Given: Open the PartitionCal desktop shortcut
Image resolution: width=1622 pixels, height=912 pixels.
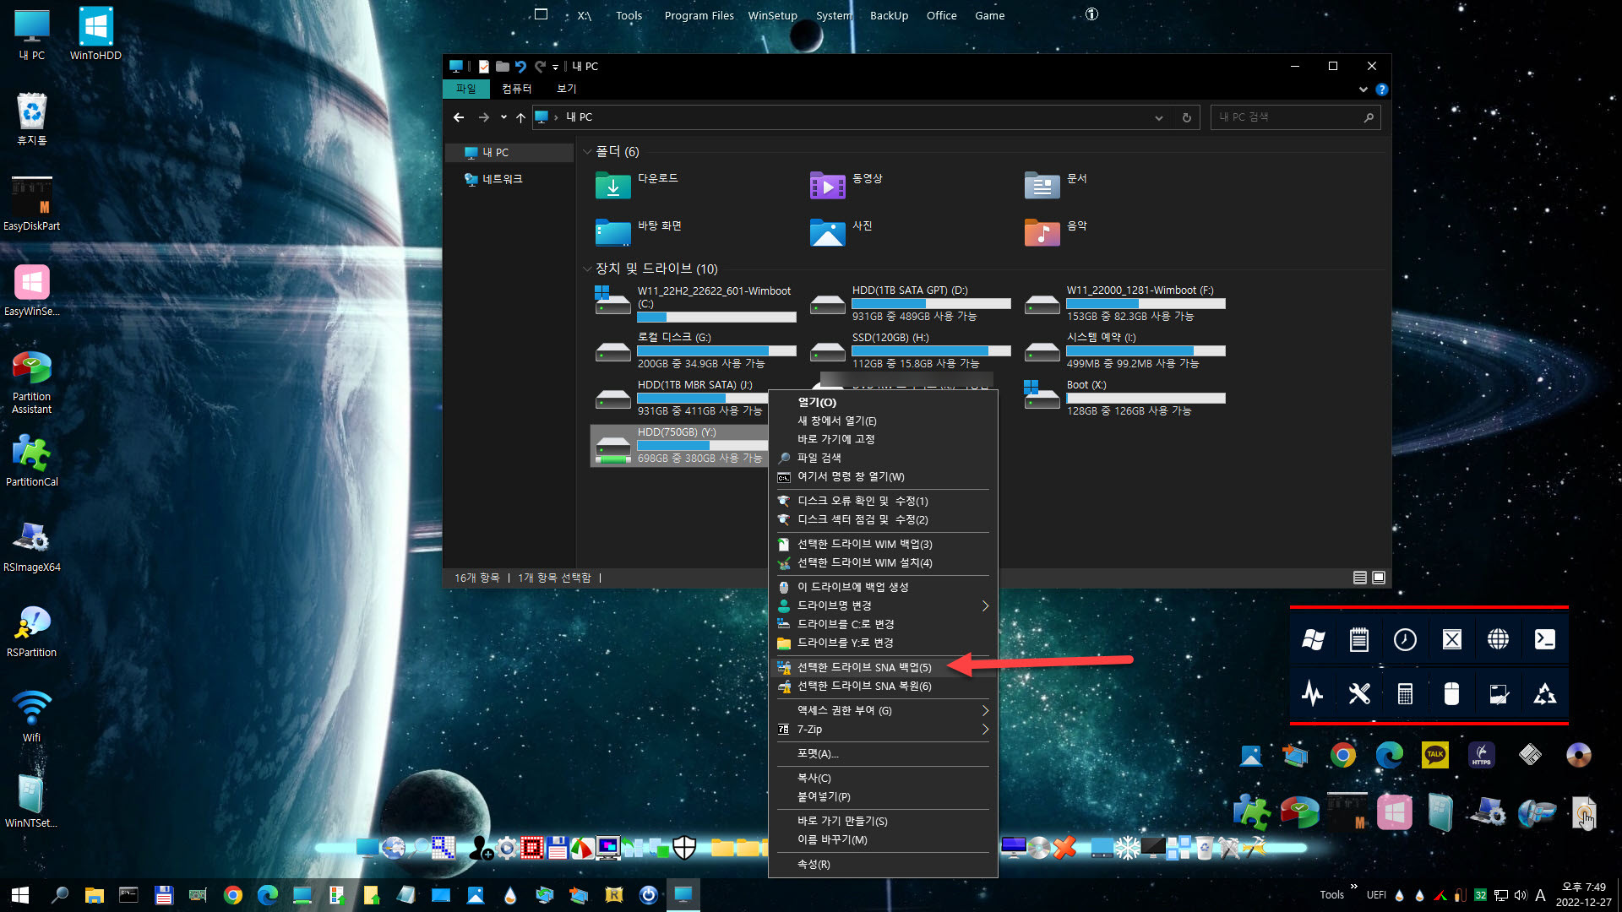Looking at the screenshot, I should point(32,461).
